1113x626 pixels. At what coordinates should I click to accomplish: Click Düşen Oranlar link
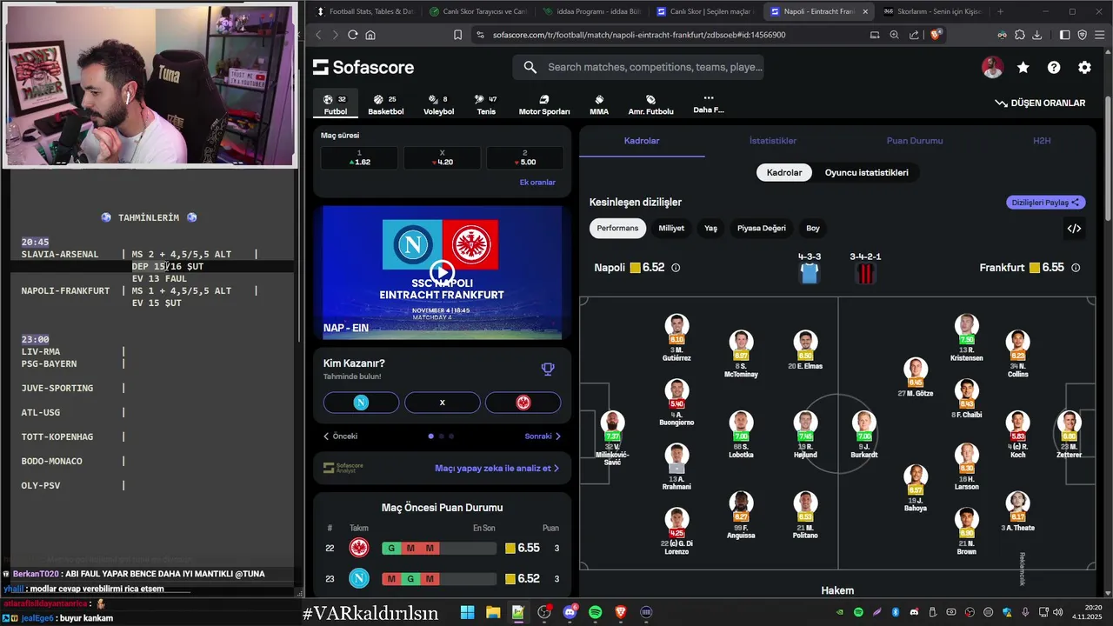[x=1040, y=103]
